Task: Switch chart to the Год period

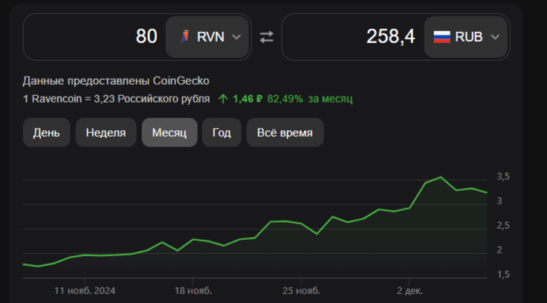Action: tap(221, 132)
